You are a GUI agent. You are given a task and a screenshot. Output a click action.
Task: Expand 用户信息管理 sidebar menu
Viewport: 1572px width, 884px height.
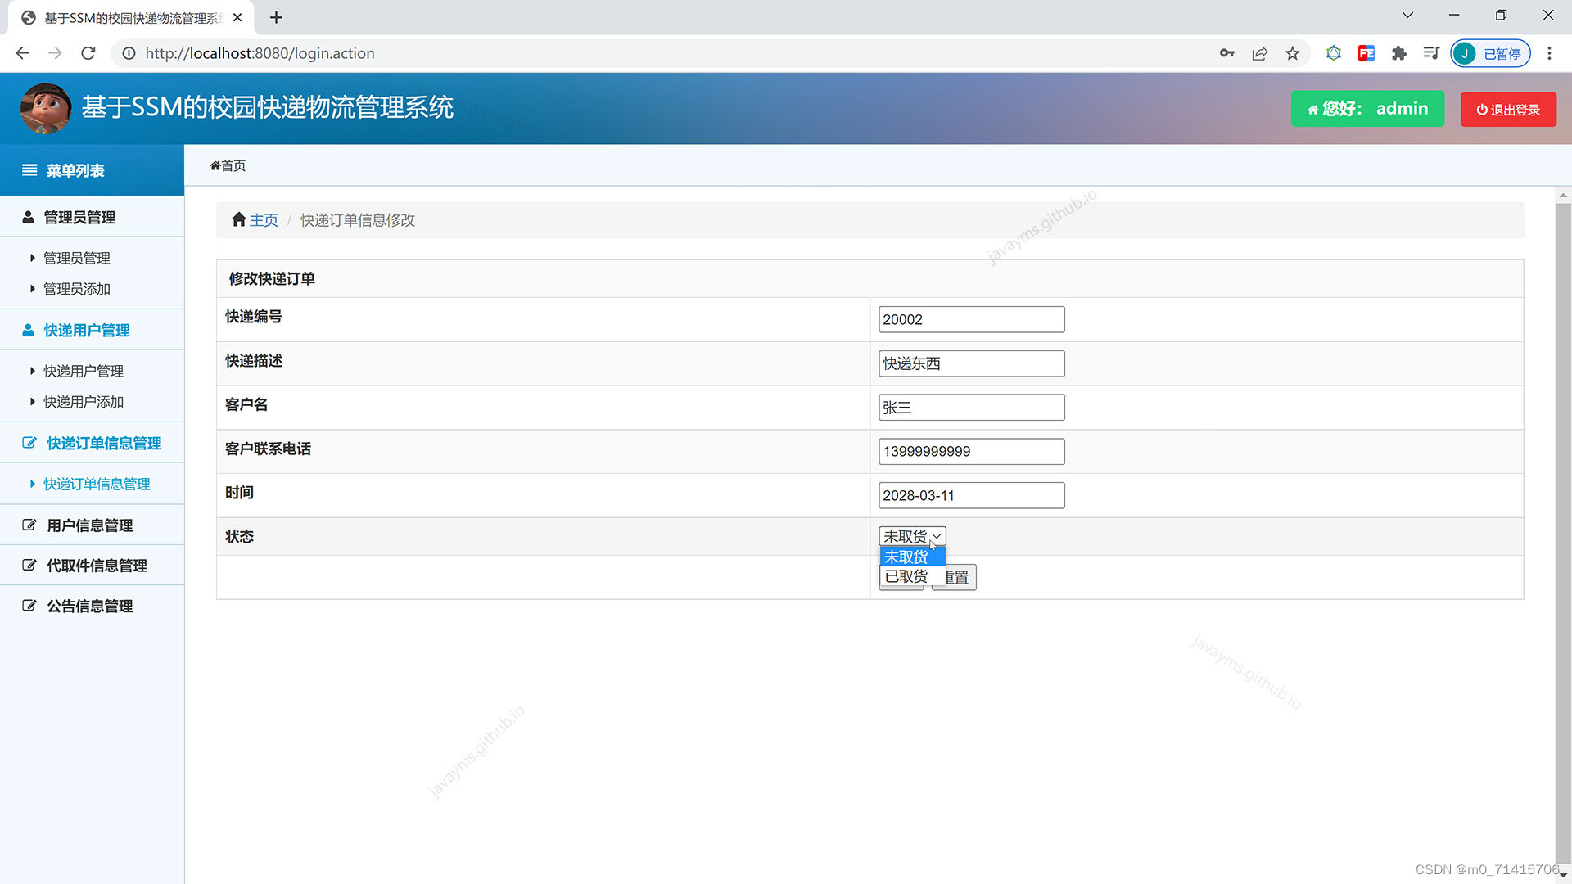pos(90,525)
